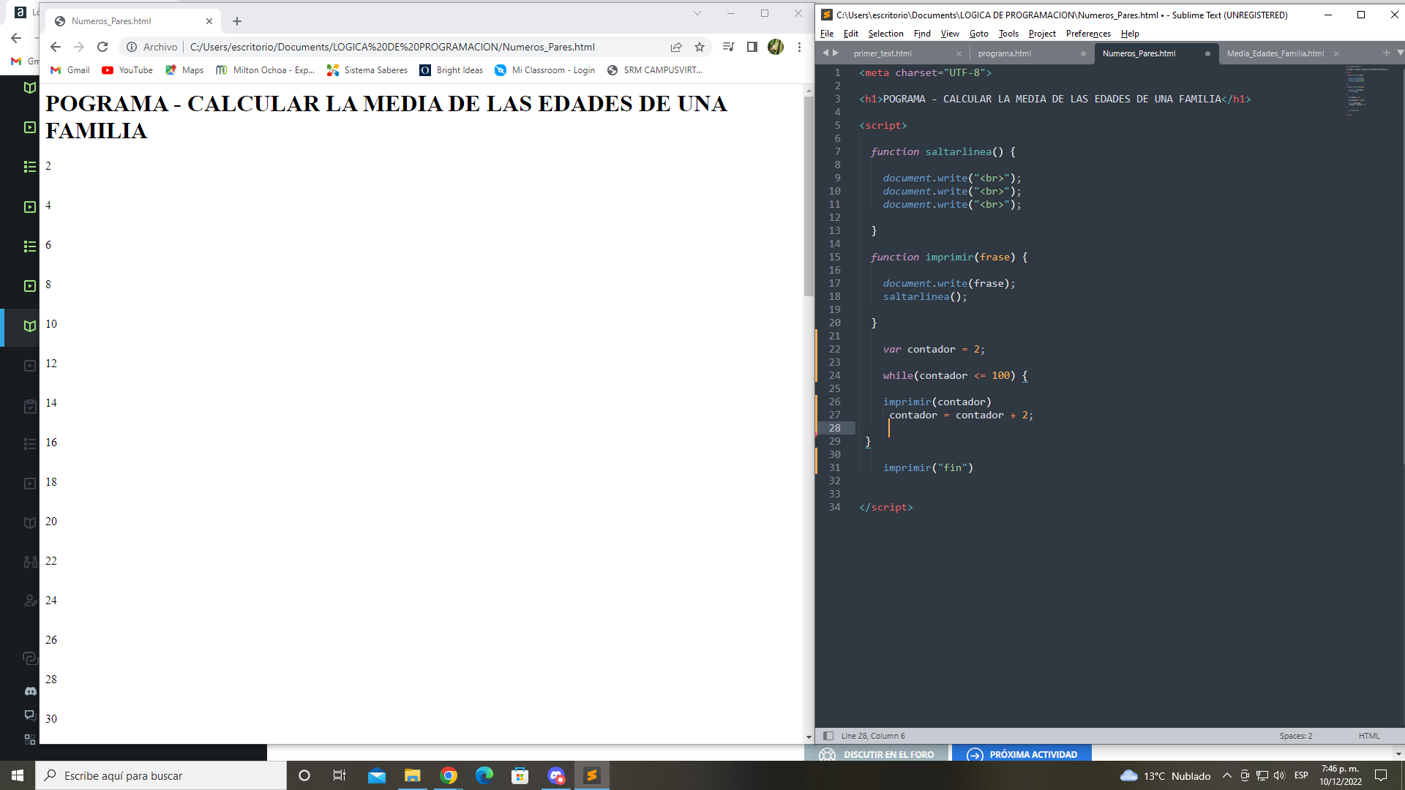Open the Tools menu in Sublime Text
This screenshot has height=790, width=1405.
click(x=1008, y=34)
